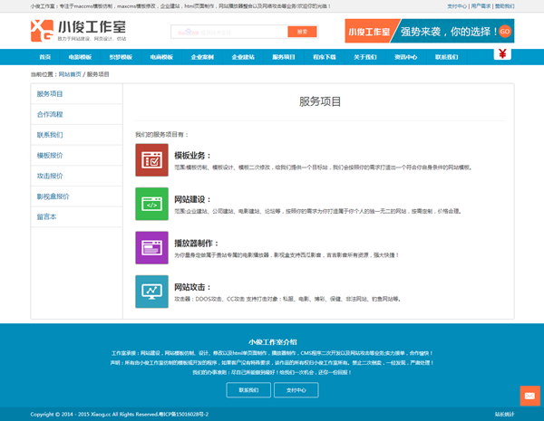This screenshot has width=544, height=421.
Task: Click the XG orange logo icon
Action: (x=42, y=31)
